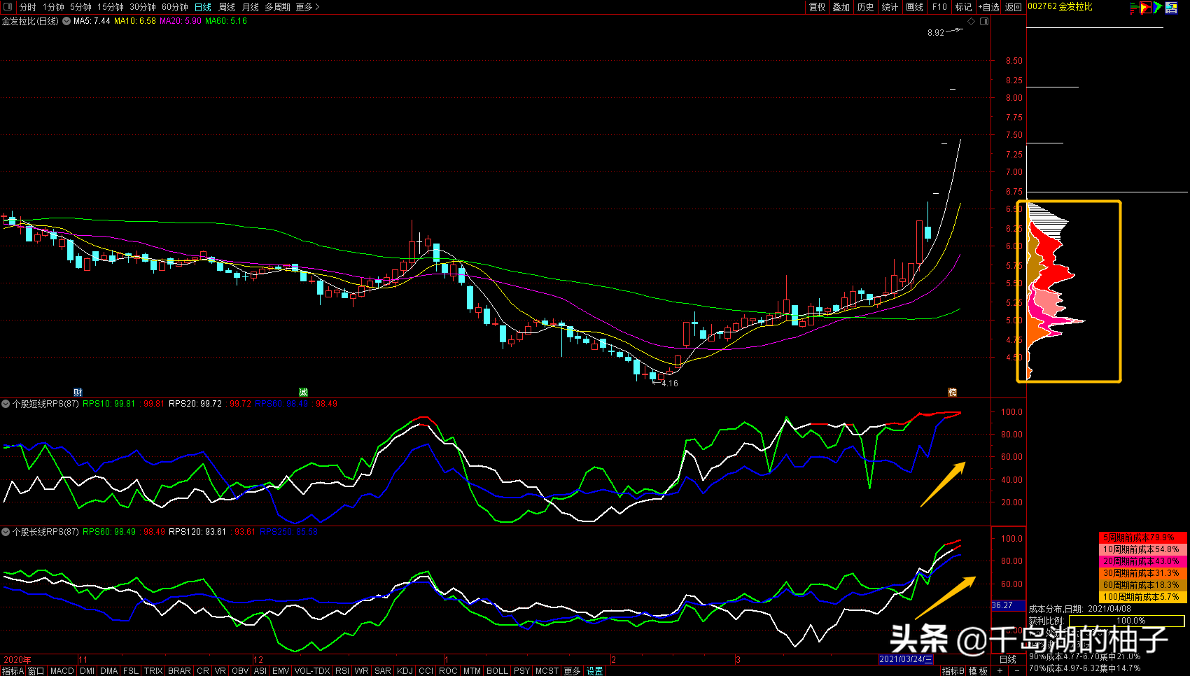This screenshot has height=676, width=1190.
Task: Expand the 个股长线RPS indicator dropdown
Action: click(x=6, y=532)
